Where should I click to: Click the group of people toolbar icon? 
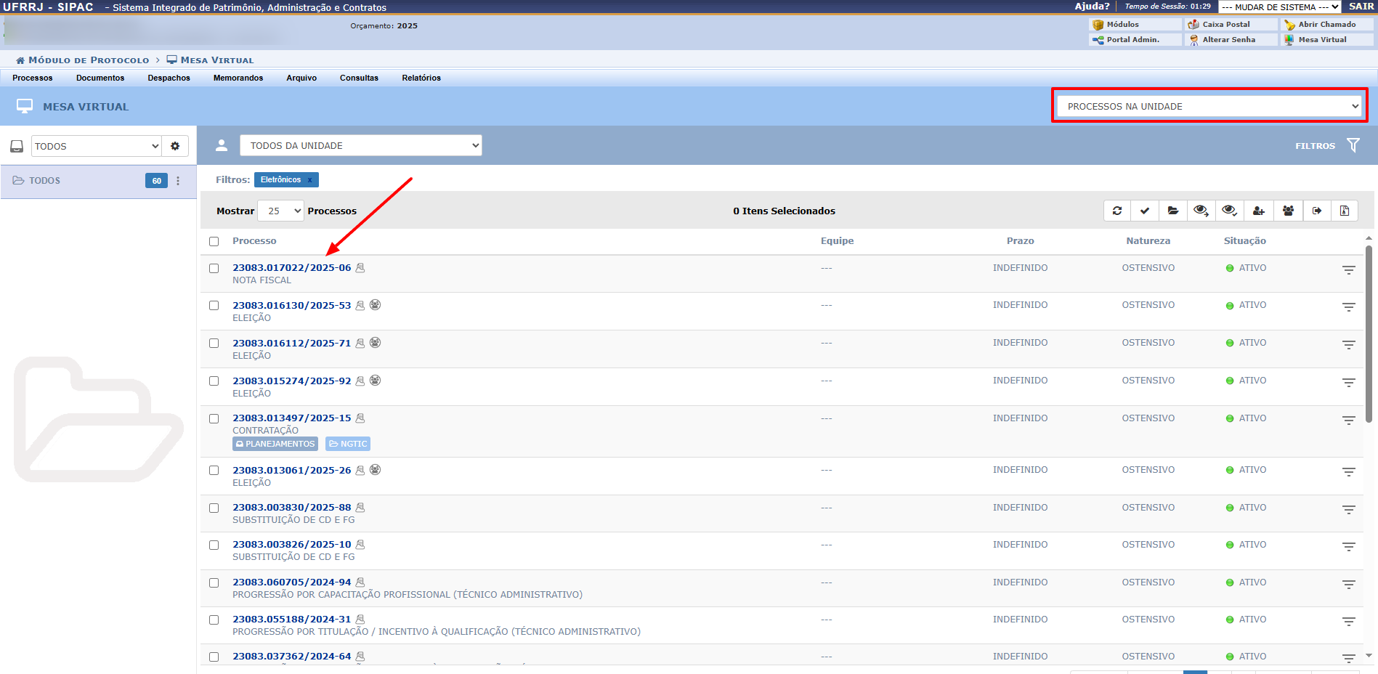(1288, 211)
